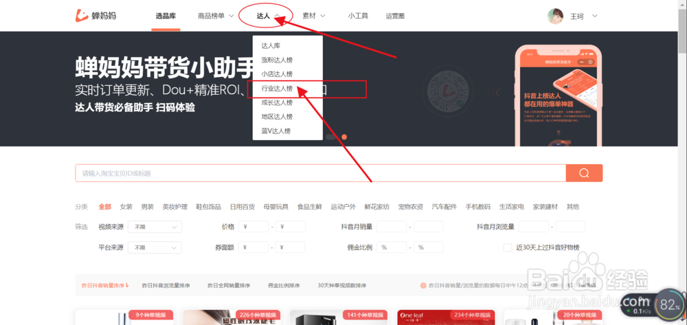This screenshot has width=687, height=325.
Task: Click the maximum 佣金比例 input field
Action: (429, 247)
